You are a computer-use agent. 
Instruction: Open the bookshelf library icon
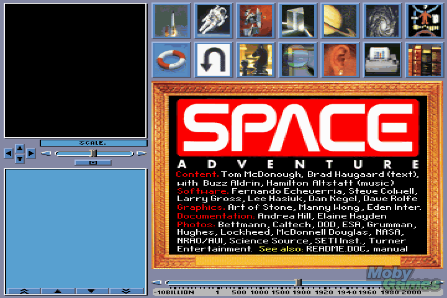425,60
